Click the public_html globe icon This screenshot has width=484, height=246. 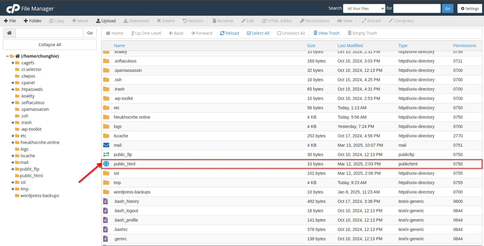click(106, 164)
